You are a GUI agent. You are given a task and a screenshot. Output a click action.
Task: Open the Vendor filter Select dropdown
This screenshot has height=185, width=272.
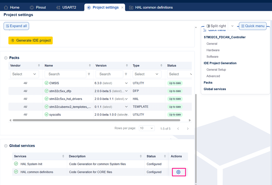pos(25,74)
